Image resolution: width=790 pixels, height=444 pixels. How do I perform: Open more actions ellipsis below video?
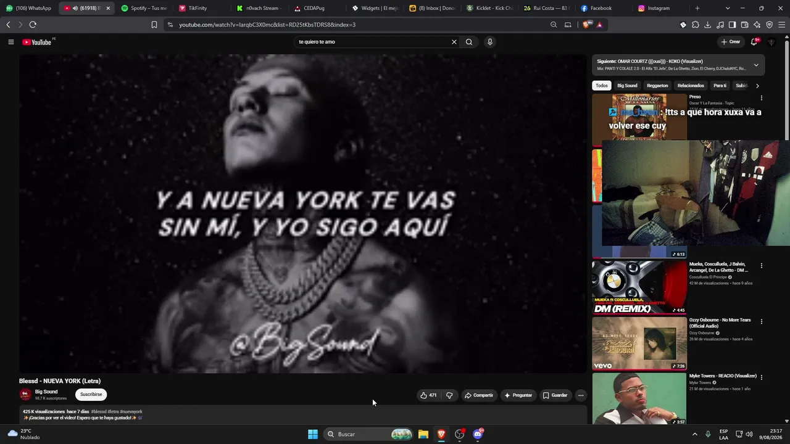tap(581, 395)
